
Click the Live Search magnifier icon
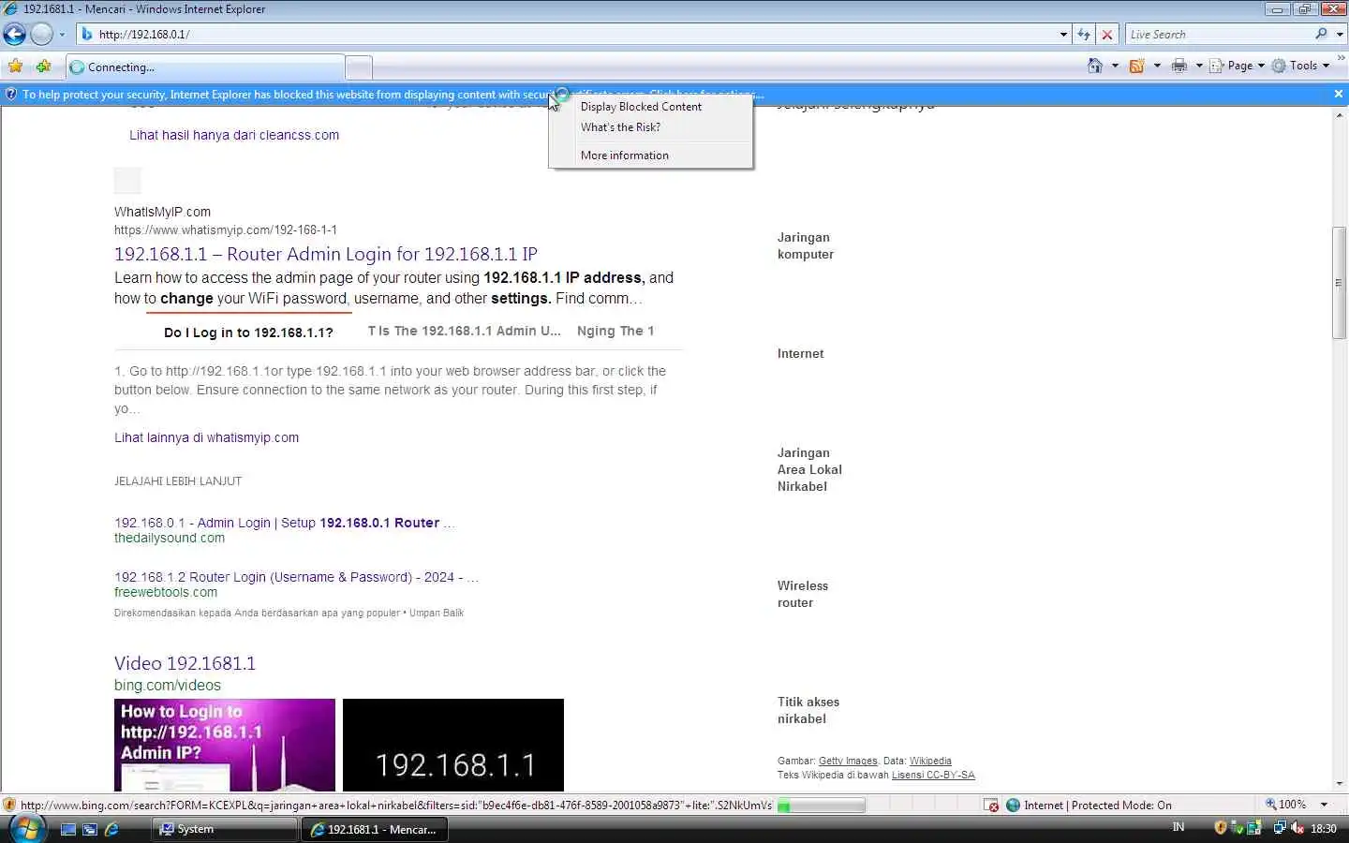click(x=1321, y=34)
